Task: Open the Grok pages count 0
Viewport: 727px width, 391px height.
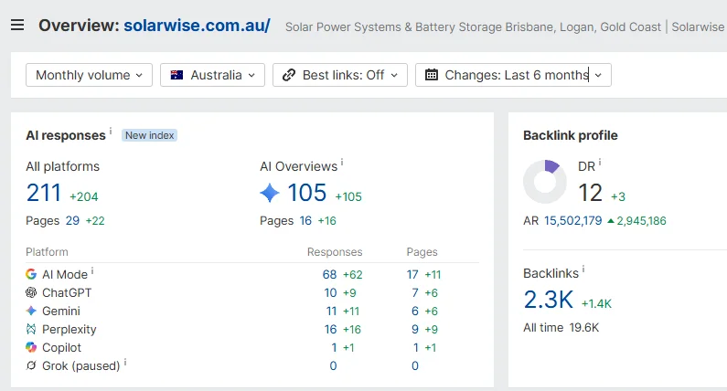Action: (415, 366)
